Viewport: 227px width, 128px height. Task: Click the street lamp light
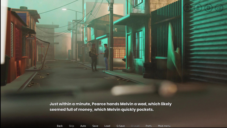click(64, 9)
